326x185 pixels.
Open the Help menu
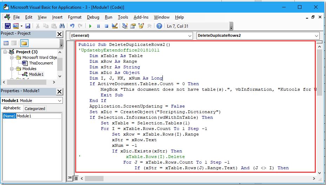point(179,17)
